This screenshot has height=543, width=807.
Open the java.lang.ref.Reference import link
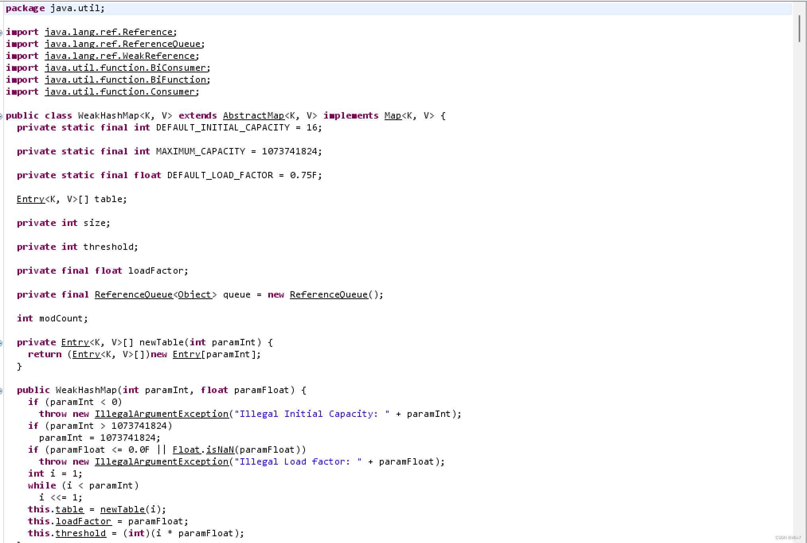pos(109,32)
